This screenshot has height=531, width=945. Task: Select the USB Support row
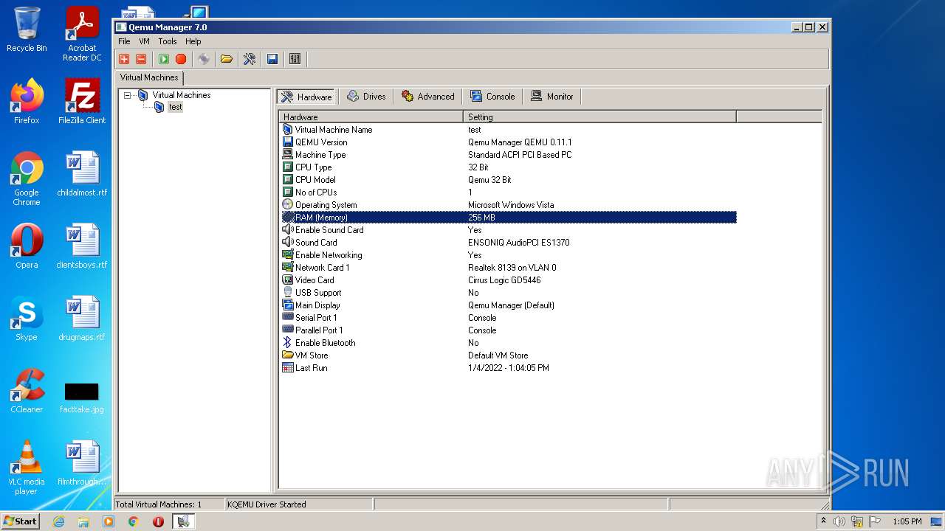[x=509, y=293]
